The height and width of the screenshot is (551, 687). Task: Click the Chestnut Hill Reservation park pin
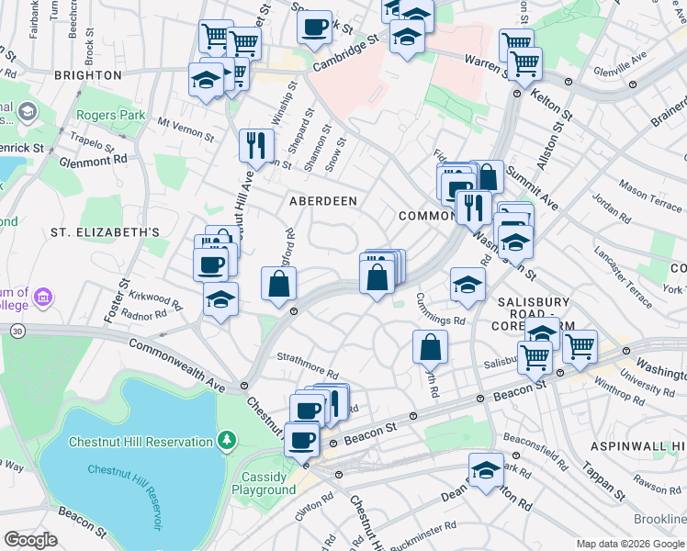coord(227,441)
